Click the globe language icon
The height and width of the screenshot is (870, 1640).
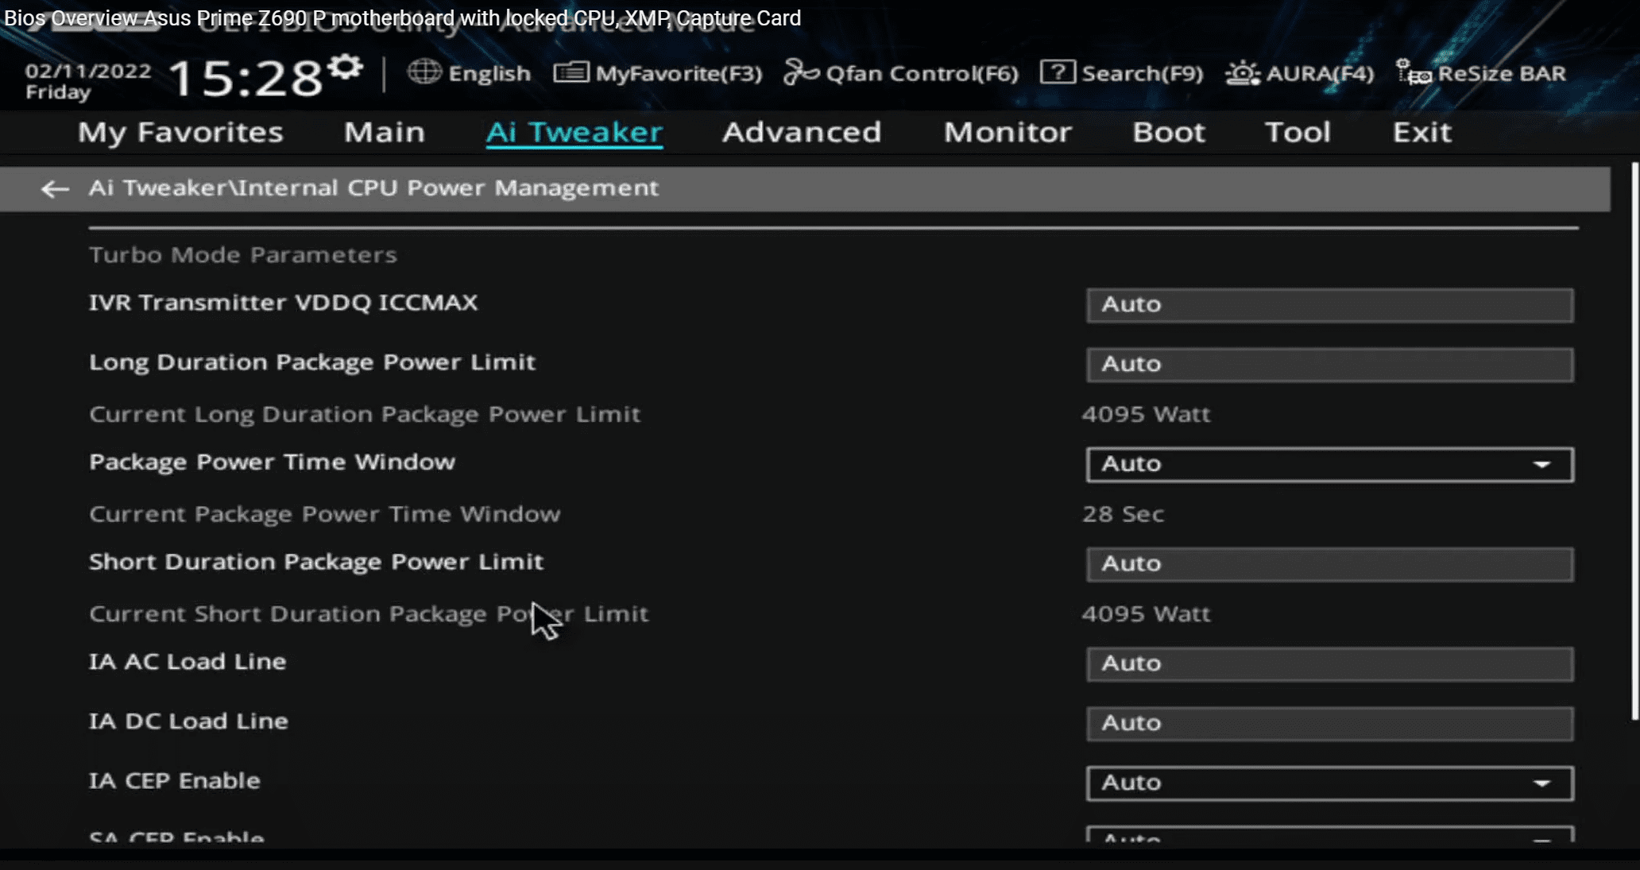[424, 72]
